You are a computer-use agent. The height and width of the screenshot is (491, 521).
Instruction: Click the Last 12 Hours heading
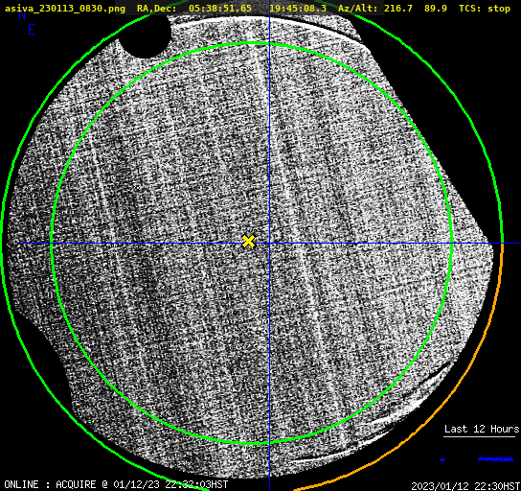coord(482,429)
